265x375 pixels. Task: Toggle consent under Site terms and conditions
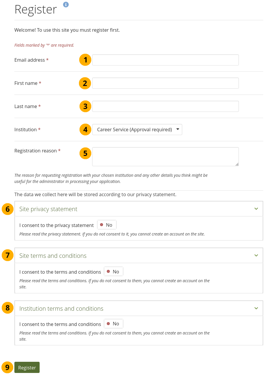(x=114, y=272)
